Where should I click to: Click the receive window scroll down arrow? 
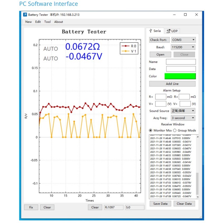coord(197,197)
